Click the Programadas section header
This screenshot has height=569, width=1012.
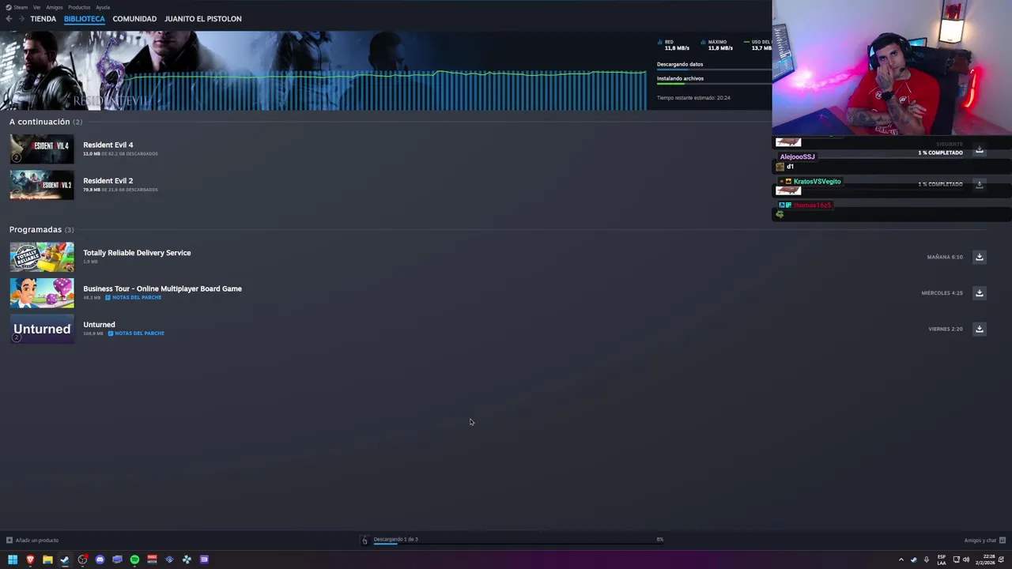(x=41, y=230)
